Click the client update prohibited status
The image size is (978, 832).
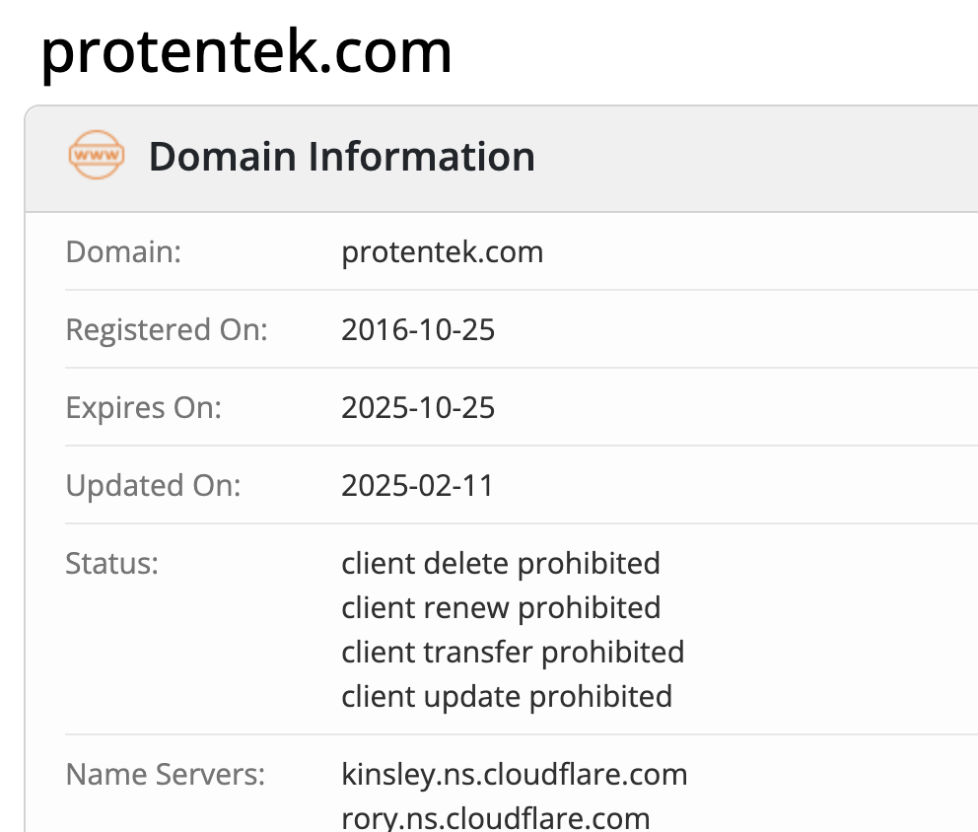click(x=507, y=696)
